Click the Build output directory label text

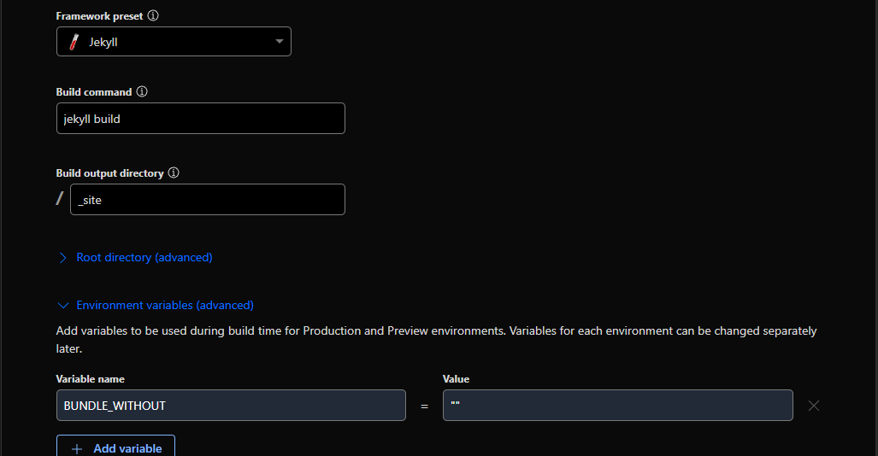[x=109, y=172]
